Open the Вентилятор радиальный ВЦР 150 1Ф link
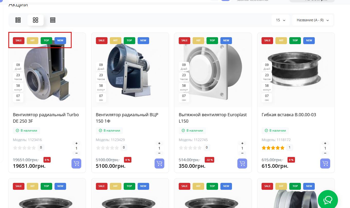 pos(127,118)
